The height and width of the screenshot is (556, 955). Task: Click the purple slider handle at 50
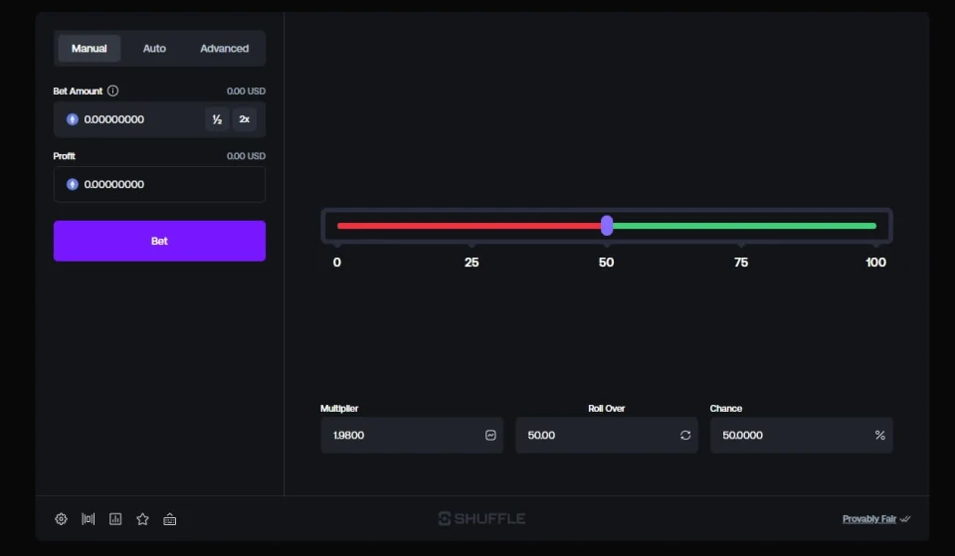click(607, 226)
